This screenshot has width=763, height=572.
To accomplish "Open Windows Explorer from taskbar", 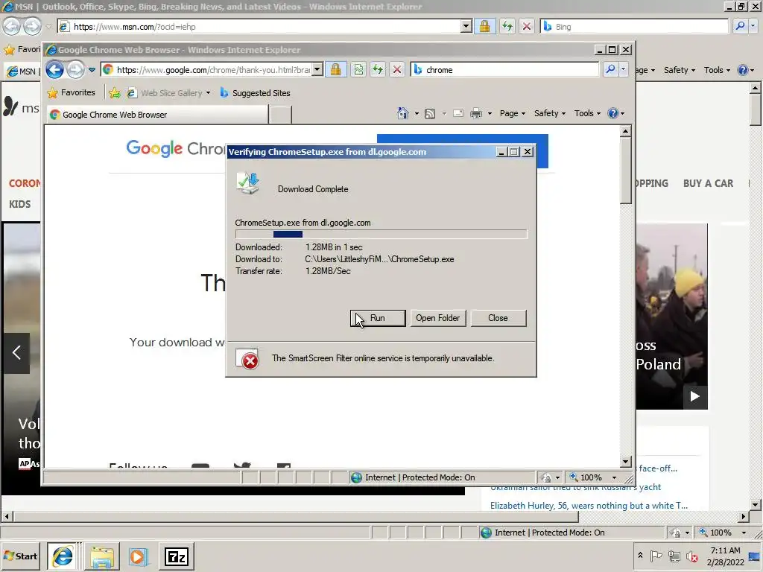I will tap(101, 556).
